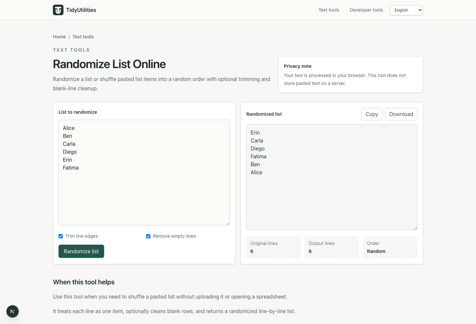
Task: Click inside the Randomized list output area
Action: coord(332,177)
